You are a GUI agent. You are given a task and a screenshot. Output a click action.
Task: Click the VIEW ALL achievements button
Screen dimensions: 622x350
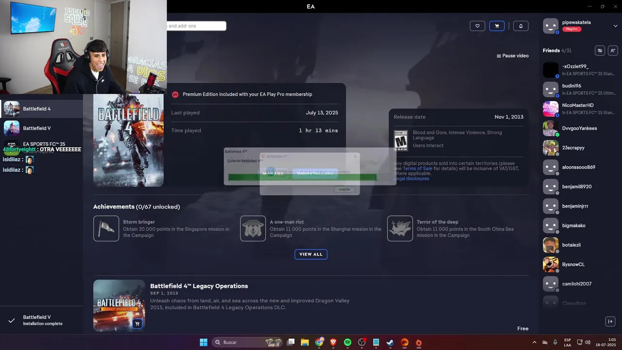(311, 254)
